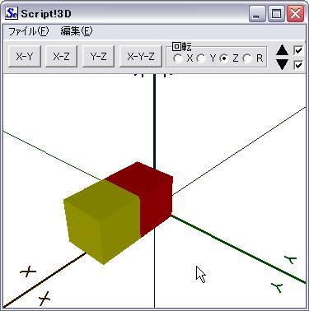Open the ファイル(F) menu
The image size is (309, 311).
click(29, 31)
